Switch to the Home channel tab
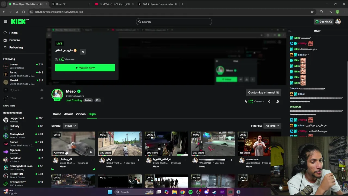 pos(57,114)
